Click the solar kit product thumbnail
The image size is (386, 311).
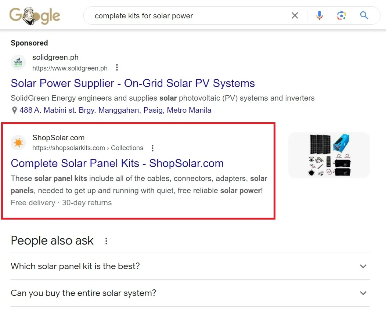pos(329,155)
